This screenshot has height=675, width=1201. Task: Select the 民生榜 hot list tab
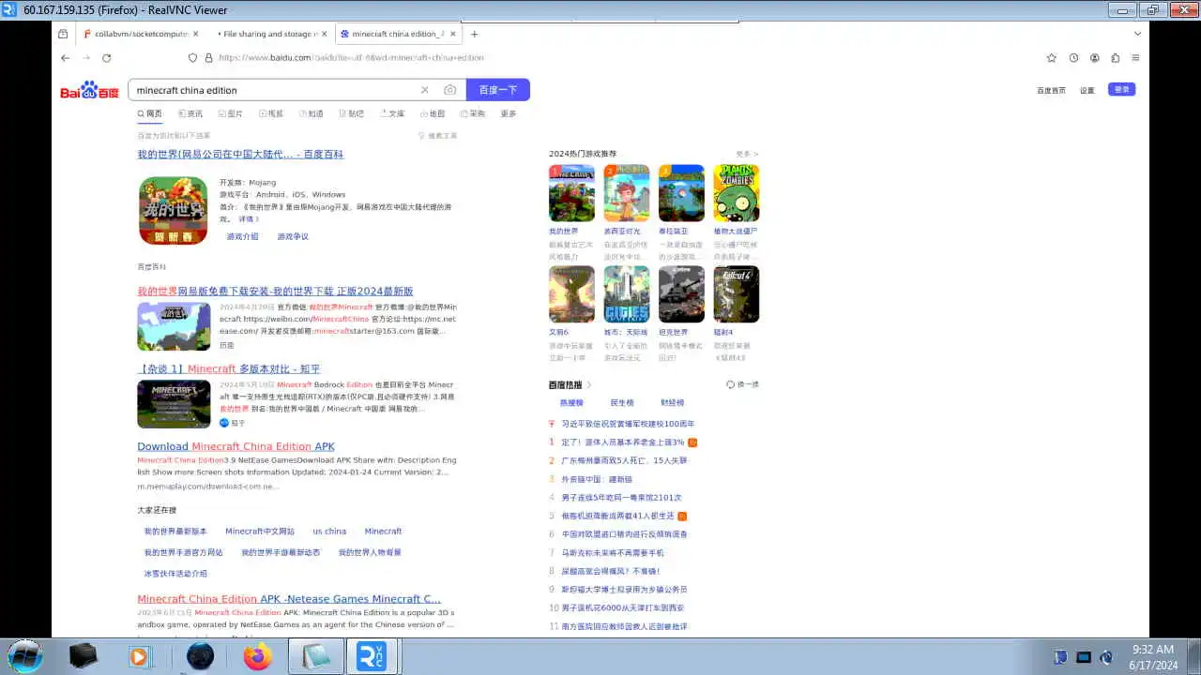[622, 402]
